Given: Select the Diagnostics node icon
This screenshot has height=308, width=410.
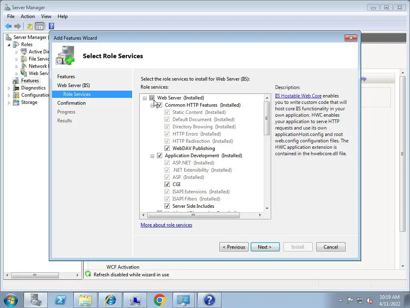Looking at the screenshot, I should click(16, 88).
